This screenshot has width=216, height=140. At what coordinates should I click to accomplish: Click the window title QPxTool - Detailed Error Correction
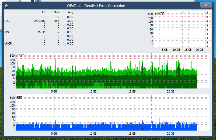point(96,6)
